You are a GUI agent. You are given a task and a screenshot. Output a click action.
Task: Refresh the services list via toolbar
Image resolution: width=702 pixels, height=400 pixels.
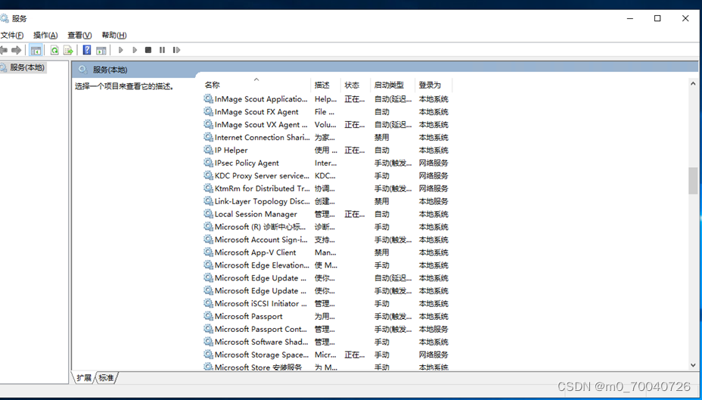54,50
